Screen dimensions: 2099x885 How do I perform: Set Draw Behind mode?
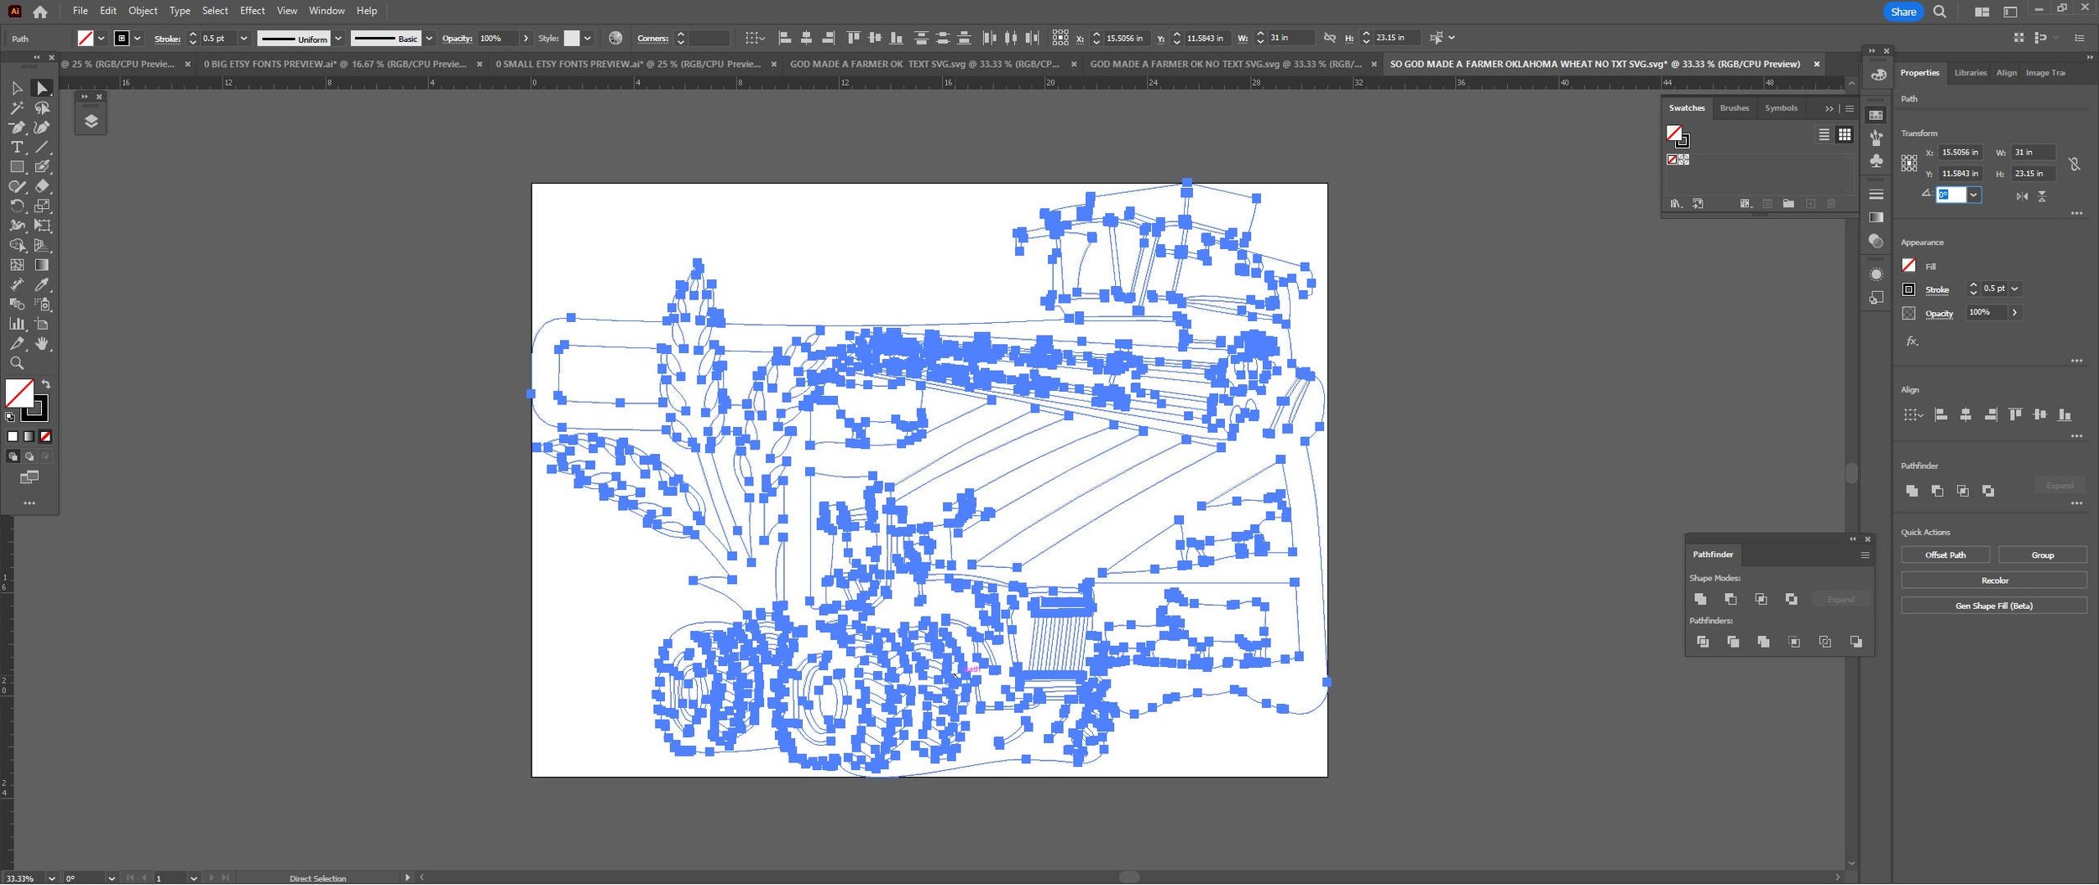[x=29, y=457]
